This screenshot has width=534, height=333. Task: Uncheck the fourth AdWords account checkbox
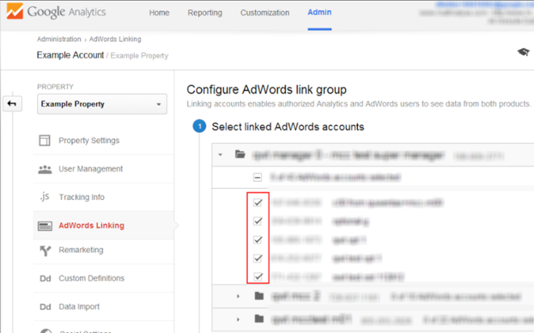pos(258,258)
